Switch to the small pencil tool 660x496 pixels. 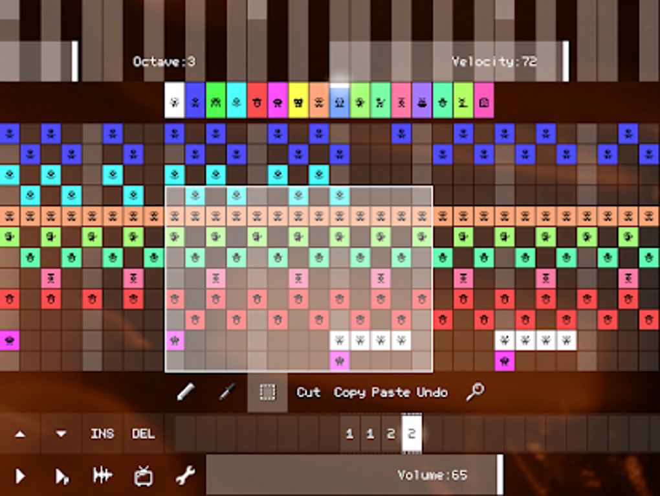[225, 392]
